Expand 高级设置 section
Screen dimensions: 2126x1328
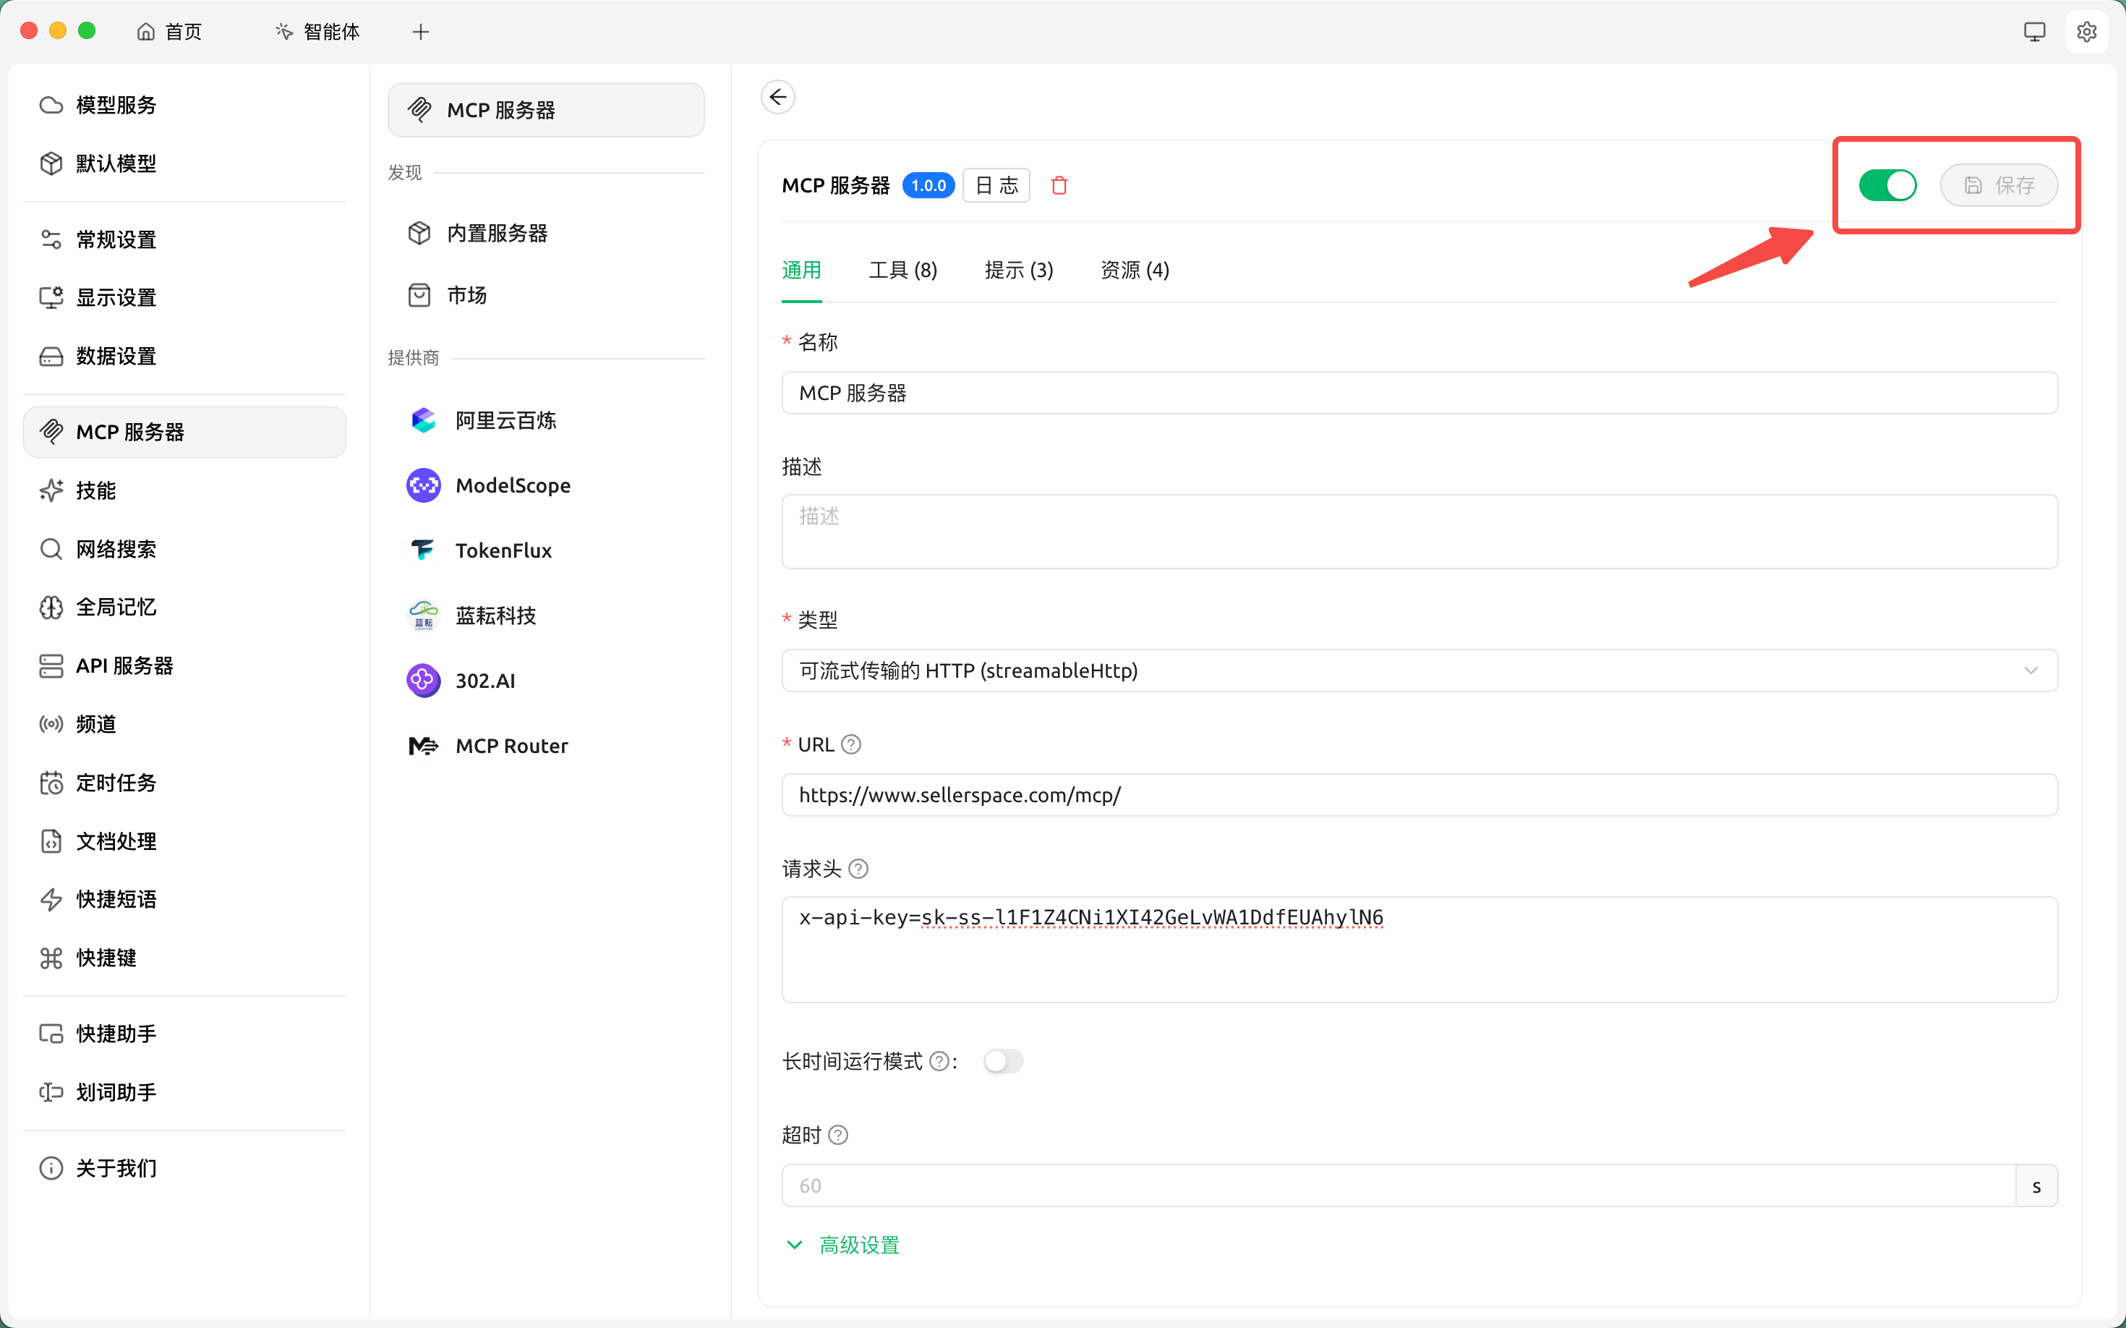(843, 1245)
